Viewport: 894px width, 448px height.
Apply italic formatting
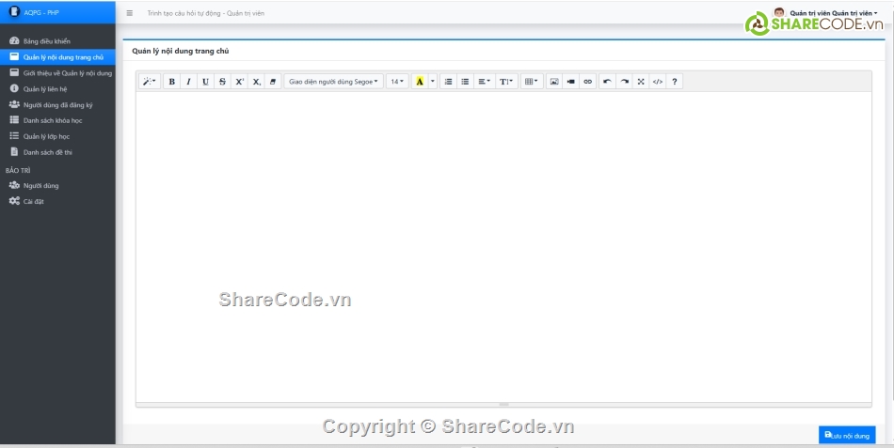tap(188, 82)
